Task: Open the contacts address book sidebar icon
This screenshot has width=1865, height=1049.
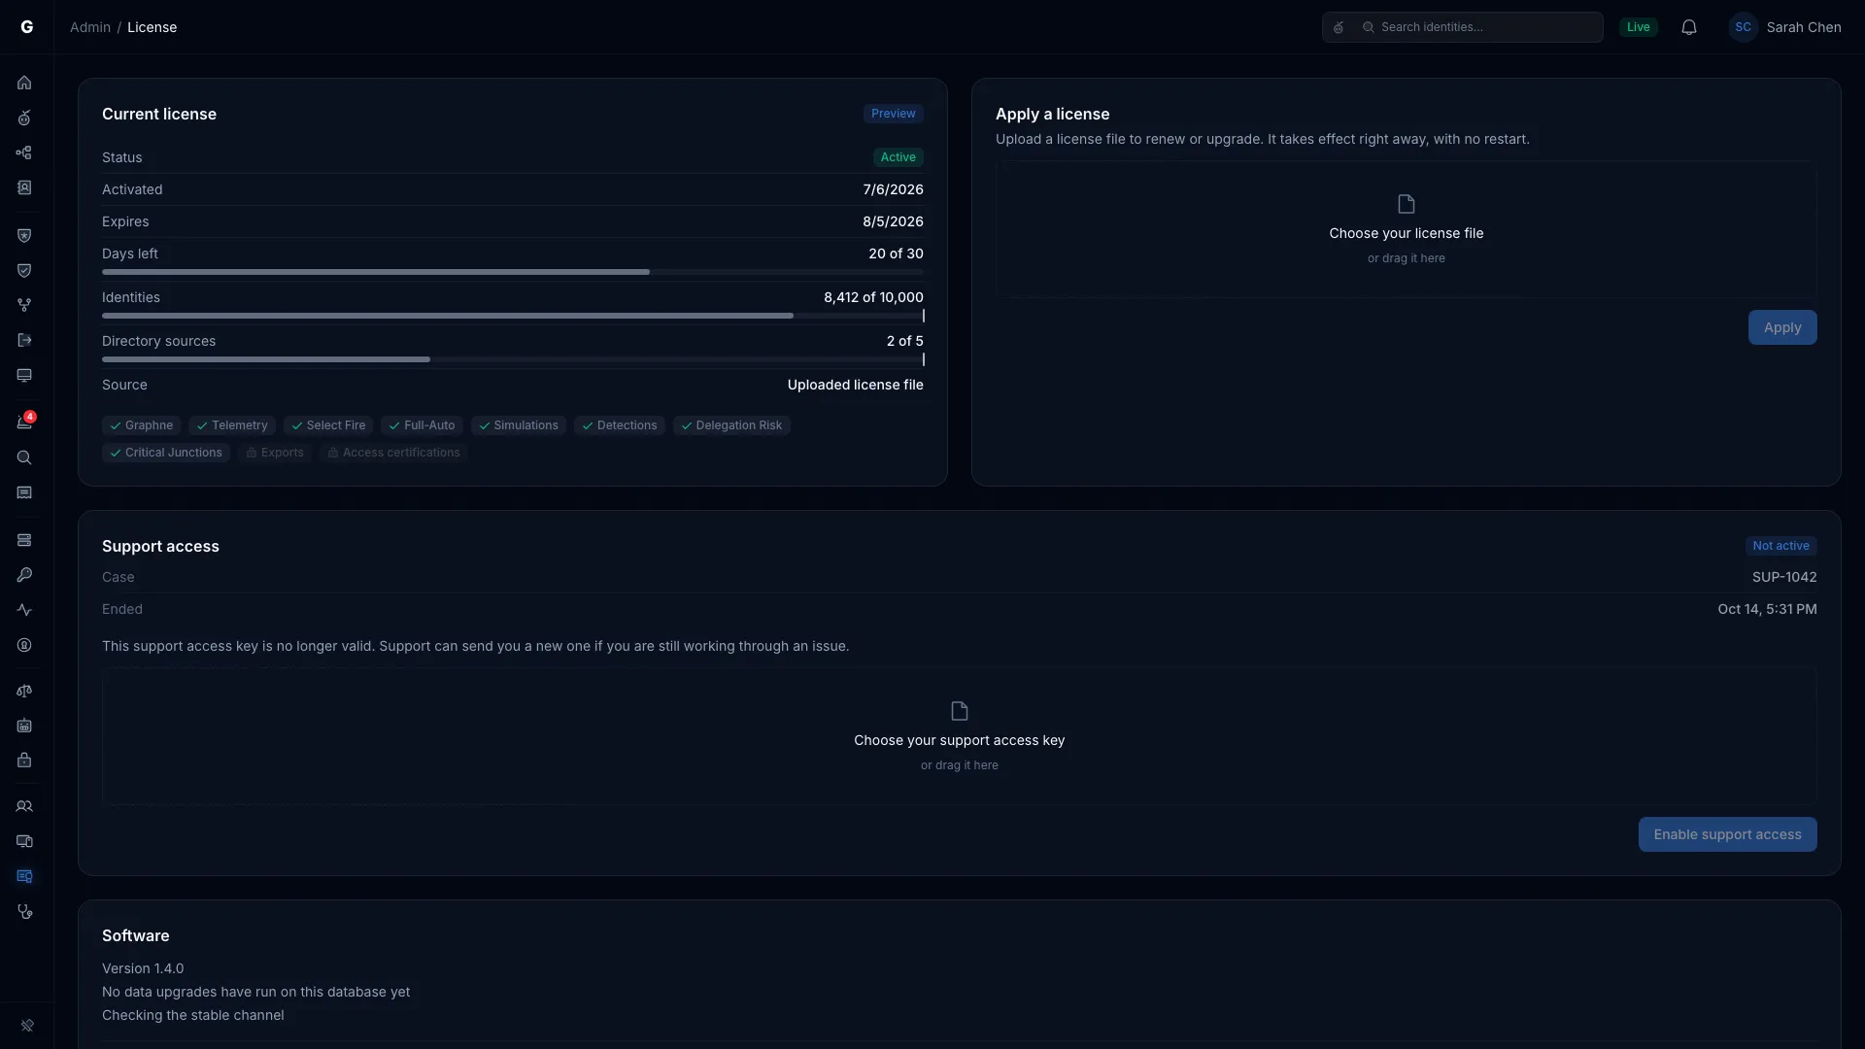Action: tap(24, 188)
